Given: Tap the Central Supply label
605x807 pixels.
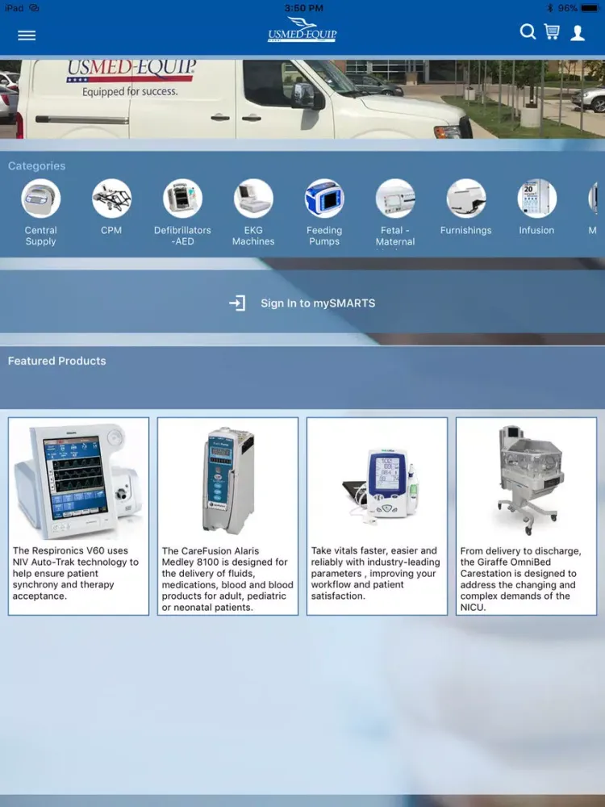Looking at the screenshot, I should tap(40, 236).
